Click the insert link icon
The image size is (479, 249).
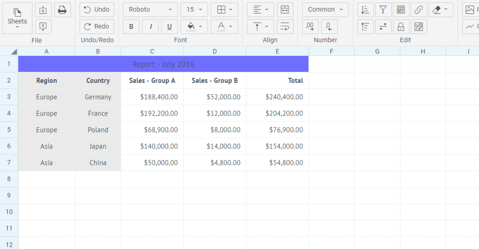coord(419,10)
